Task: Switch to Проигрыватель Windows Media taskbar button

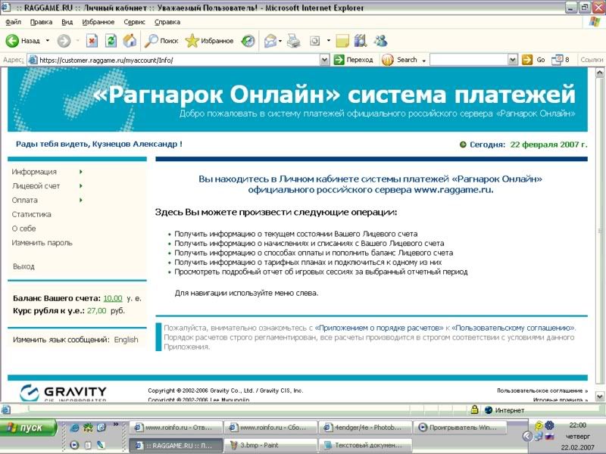Action: coord(460,428)
